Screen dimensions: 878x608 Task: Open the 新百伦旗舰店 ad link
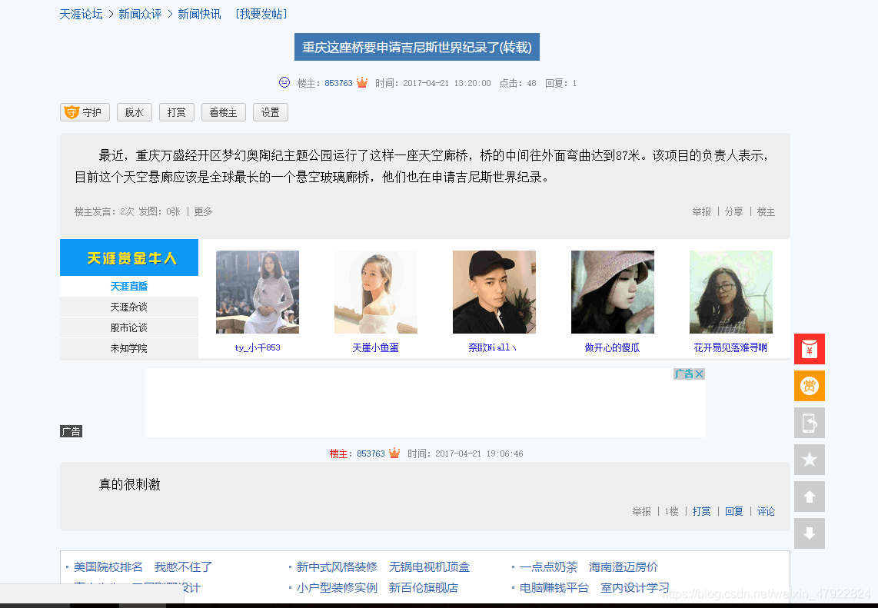(424, 588)
